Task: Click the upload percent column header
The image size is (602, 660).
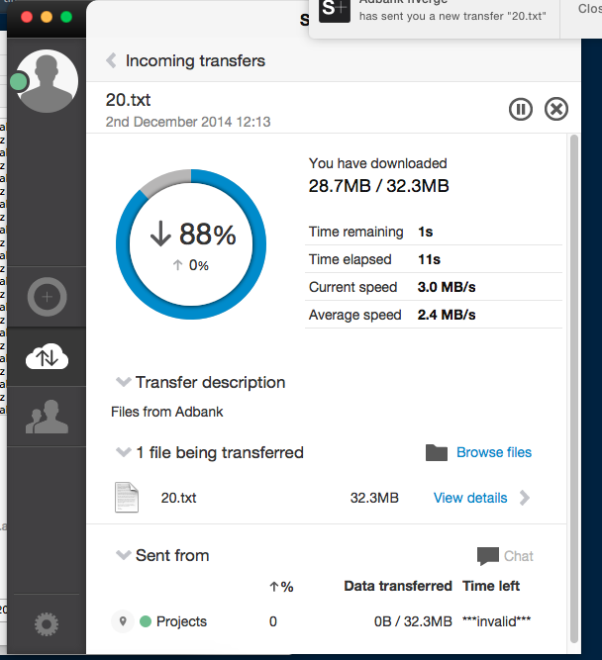Action: [x=281, y=587]
